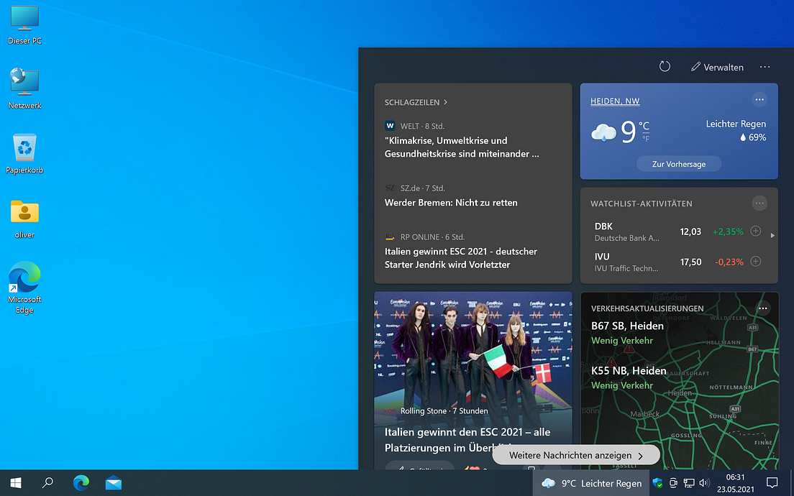Screen dimensions: 794x496
Task: Click the rain cloud weather icon
Action: point(603,132)
